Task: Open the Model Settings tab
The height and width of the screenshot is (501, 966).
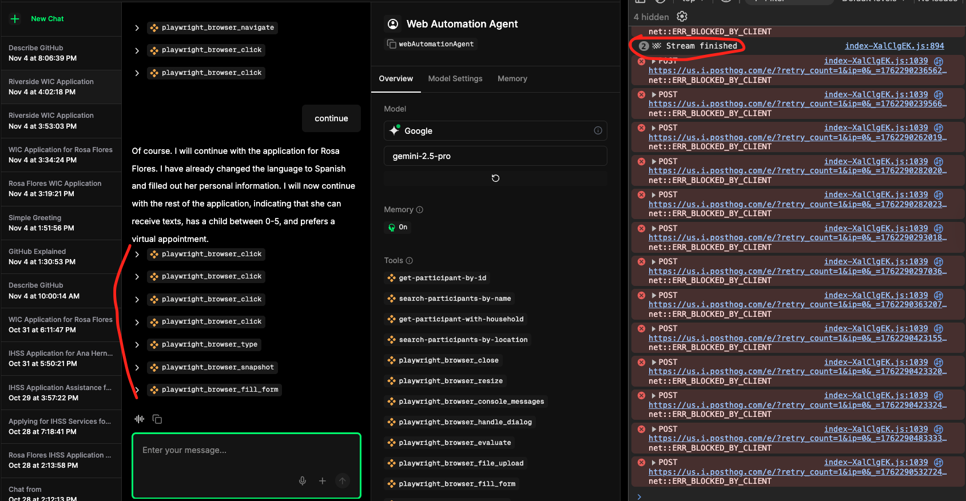Action: click(x=455, y=79)
